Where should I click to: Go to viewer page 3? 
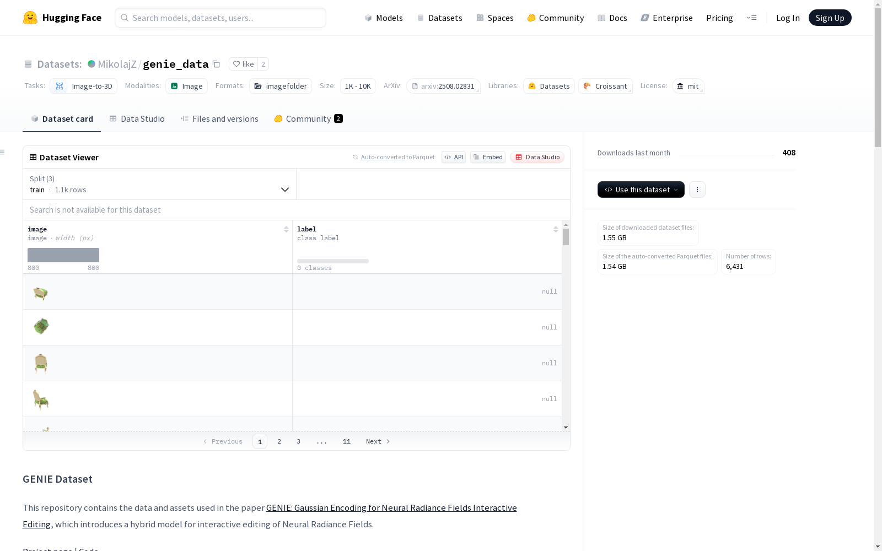299,441
